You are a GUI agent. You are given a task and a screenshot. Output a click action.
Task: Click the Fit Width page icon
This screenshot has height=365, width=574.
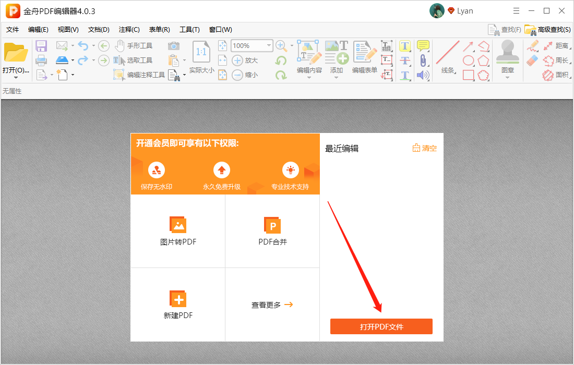click(222, 60)
